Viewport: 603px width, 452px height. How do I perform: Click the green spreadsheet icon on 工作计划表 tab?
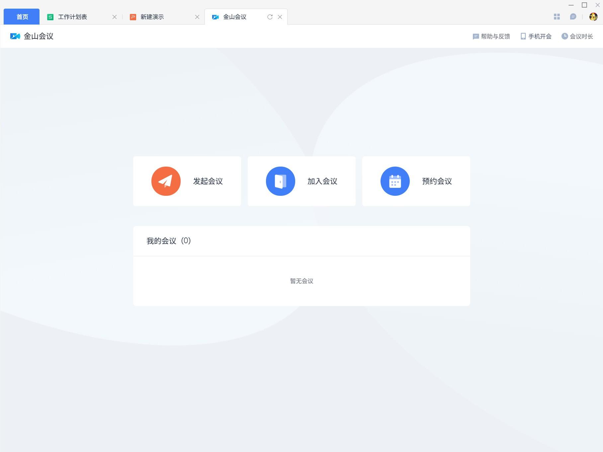[50, 17]
